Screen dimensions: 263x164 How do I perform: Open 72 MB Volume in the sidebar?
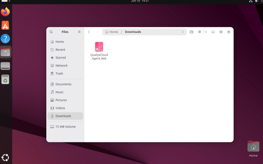[x=65, y=127]
